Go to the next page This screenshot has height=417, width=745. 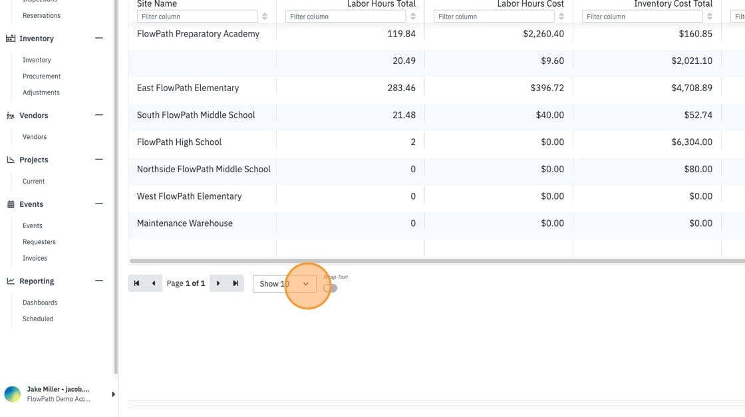pos(218,283)
